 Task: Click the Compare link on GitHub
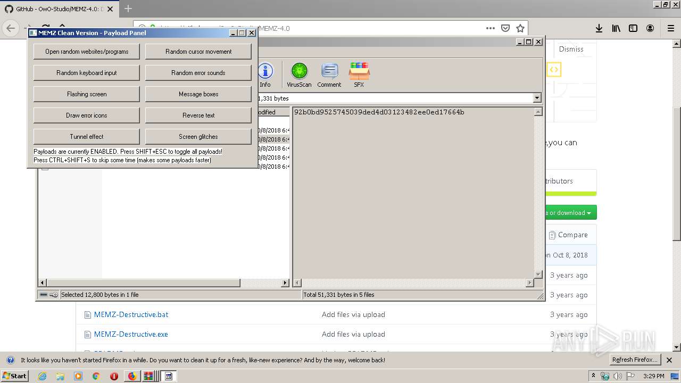click(x=568, y=235)
